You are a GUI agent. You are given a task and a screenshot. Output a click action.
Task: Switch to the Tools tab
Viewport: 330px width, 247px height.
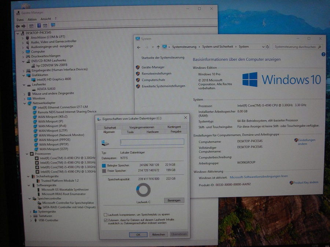pos(130,132)
